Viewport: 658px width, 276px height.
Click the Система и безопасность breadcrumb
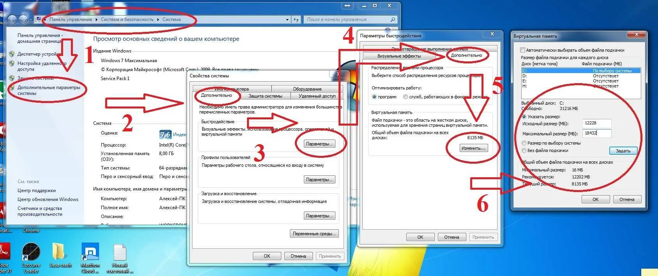coord(127,19)
